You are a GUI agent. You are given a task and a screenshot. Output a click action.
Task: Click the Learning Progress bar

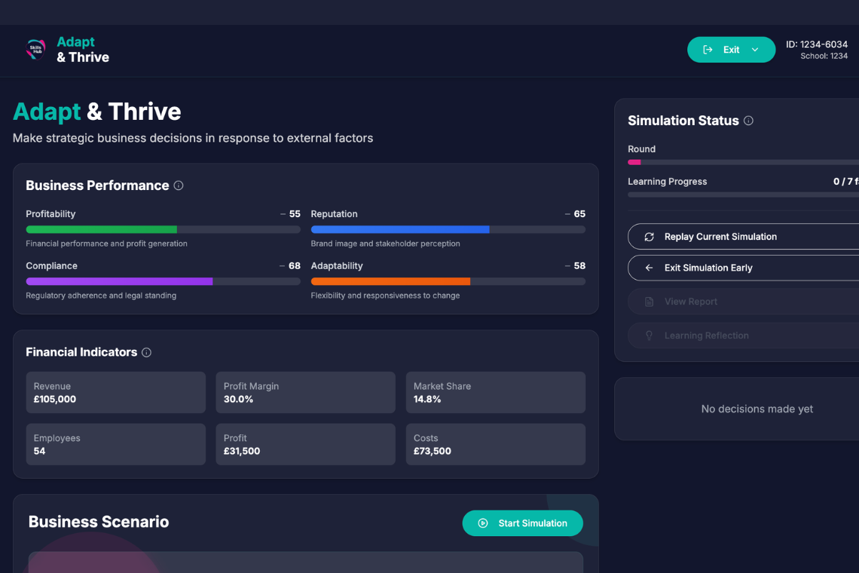[x=744, y=195]
